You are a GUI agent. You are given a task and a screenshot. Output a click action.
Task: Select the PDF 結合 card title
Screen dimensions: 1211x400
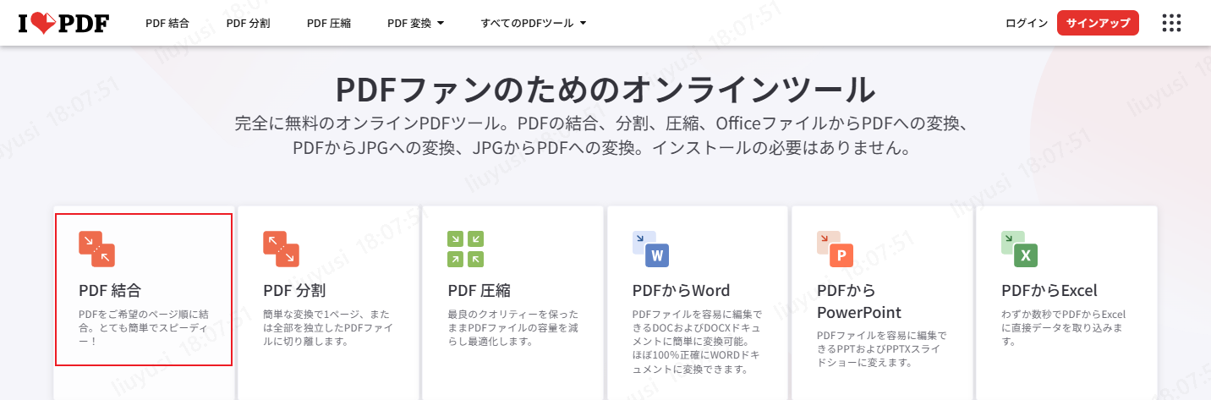pos(110,291)
